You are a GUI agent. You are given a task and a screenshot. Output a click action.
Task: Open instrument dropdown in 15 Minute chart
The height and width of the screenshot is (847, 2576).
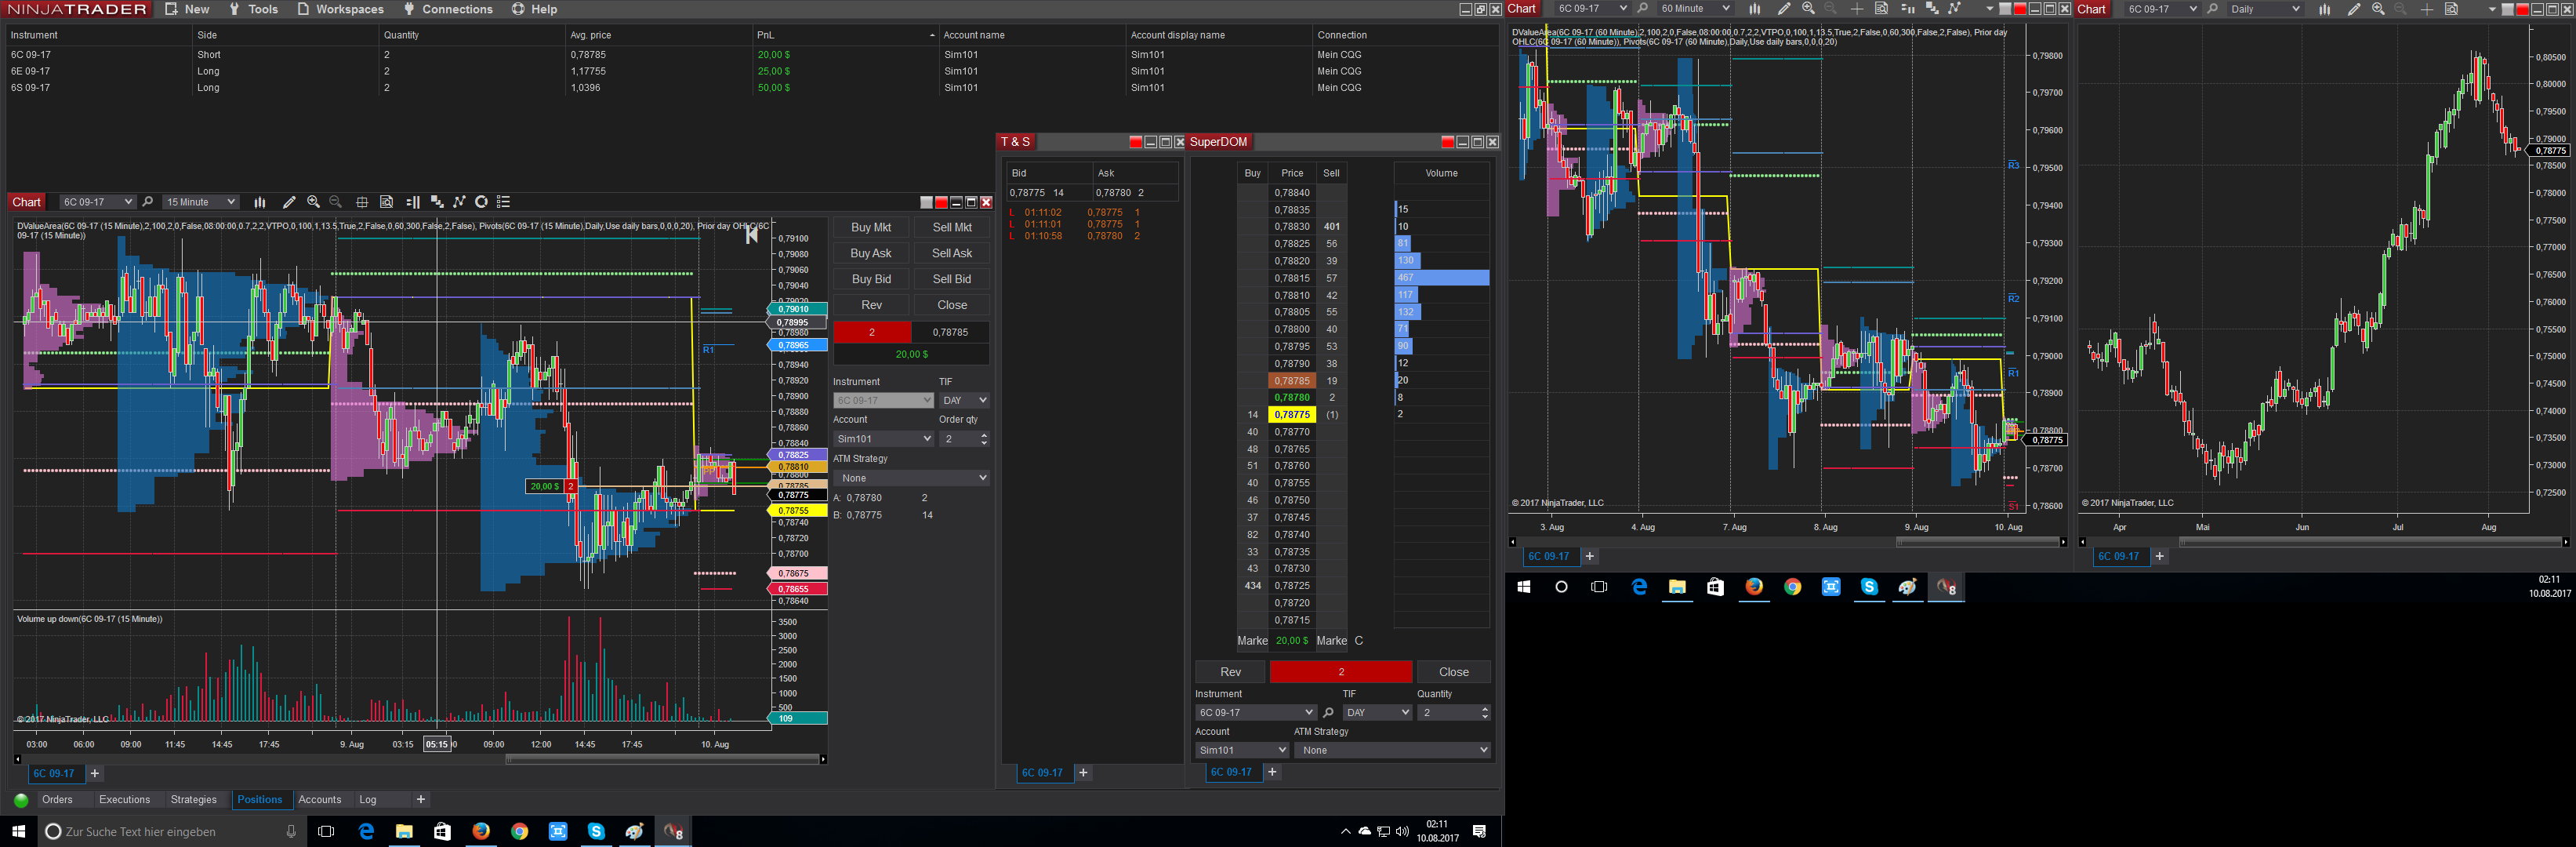[x=97, y=202]
